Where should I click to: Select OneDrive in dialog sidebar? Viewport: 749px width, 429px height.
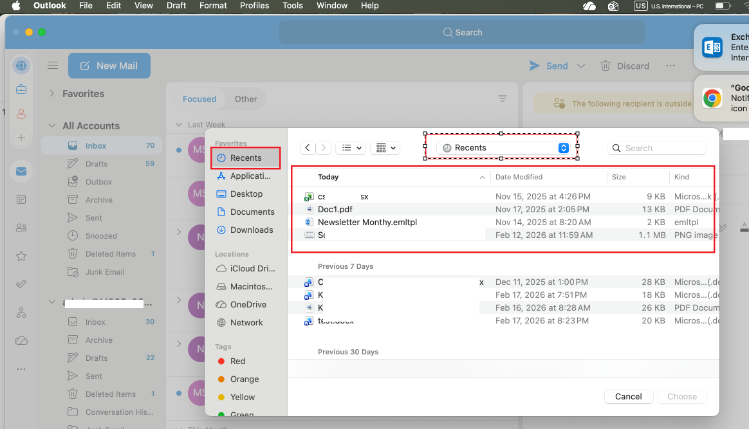[x=246, y=304]
